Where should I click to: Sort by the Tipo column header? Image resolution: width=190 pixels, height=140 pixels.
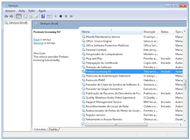(x=178, y=32)
